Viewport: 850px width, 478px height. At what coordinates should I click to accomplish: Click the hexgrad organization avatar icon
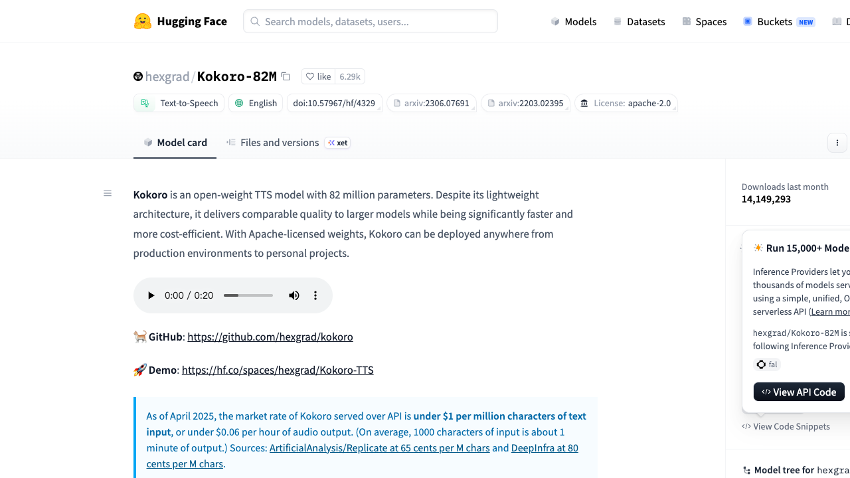[138, 76]
